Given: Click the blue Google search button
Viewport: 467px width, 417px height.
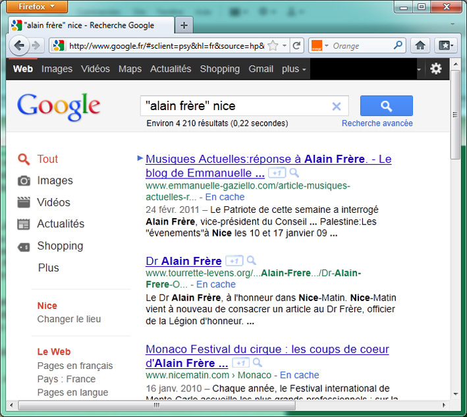Looking at the screenshot, I should 386,106.
